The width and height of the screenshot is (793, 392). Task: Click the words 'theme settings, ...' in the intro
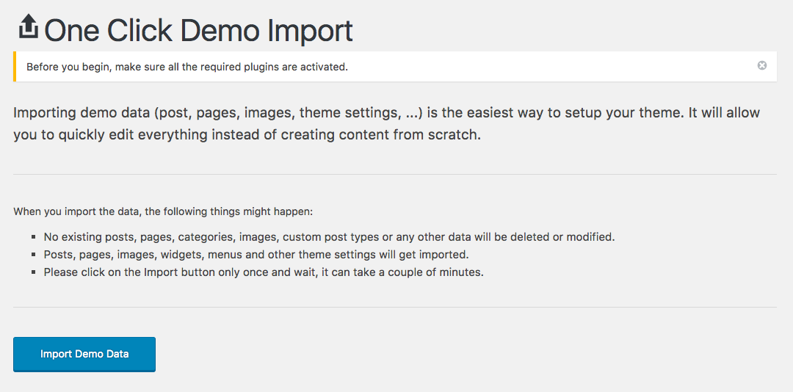(361, 112)
